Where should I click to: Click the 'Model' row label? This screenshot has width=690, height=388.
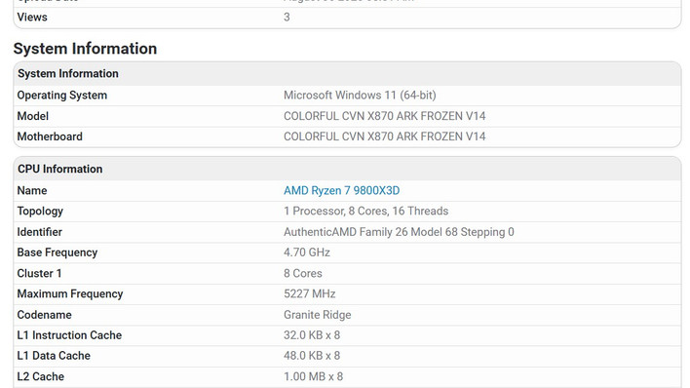[x=32, y=116]
